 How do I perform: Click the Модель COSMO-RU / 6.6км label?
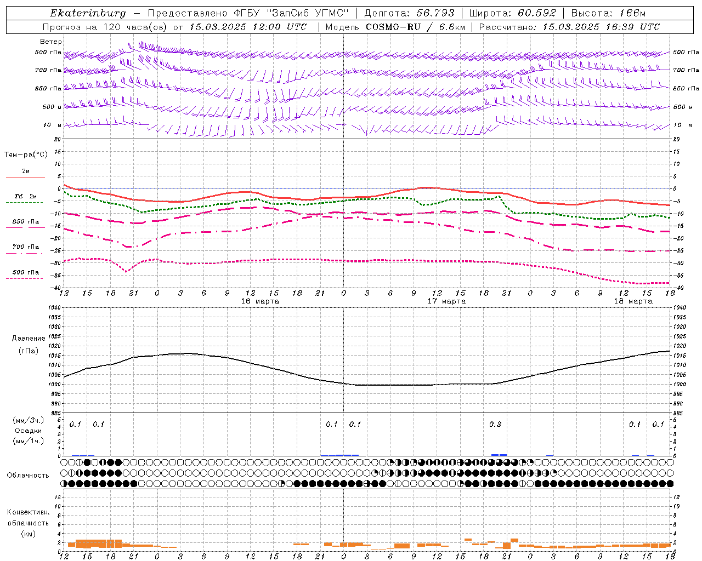pyautogui.click(x=395, y=27)
